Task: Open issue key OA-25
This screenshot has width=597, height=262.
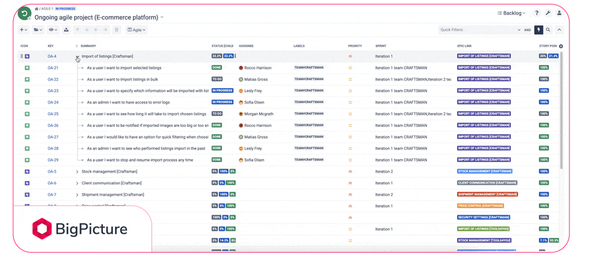Action: click(x=53, y=114)
